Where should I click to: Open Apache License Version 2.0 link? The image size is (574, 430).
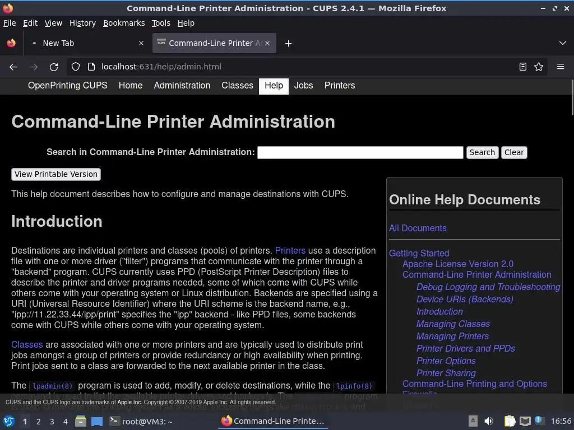tap(458, 264)
